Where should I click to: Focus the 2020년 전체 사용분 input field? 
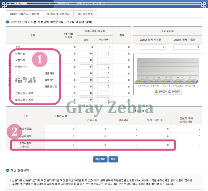[152, 47]
